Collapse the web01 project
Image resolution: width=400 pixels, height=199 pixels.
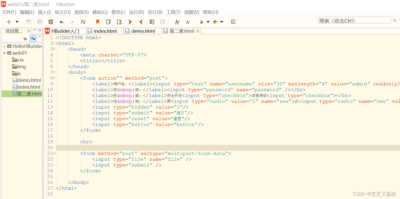tap(5, 53)
